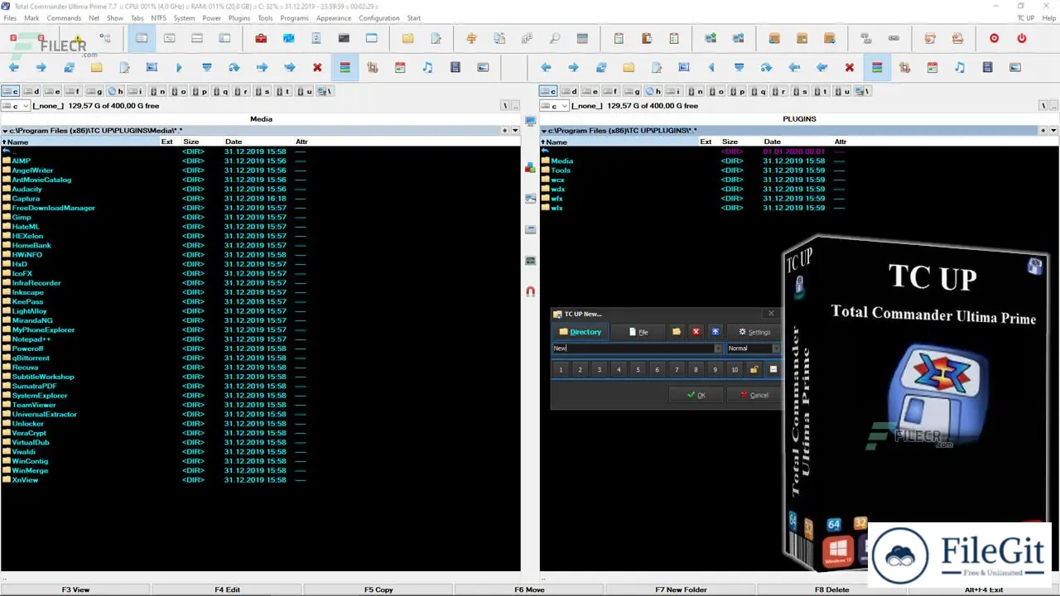
Task: Click right panel music note icon
Action: (959, 67)
